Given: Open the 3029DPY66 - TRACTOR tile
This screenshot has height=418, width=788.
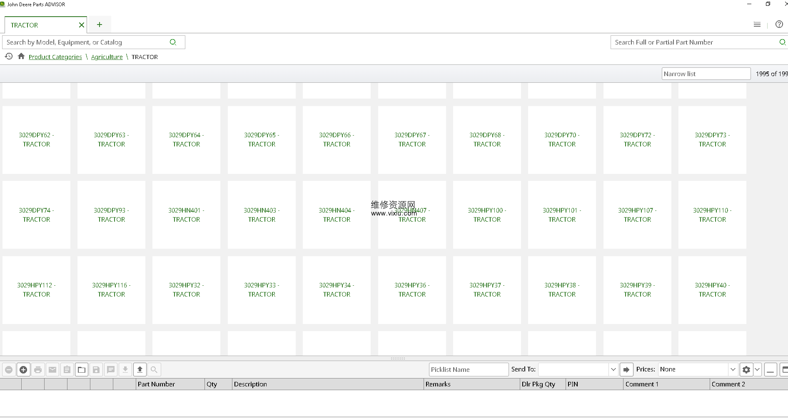Looking at the screenshot, I should [337, 140].
